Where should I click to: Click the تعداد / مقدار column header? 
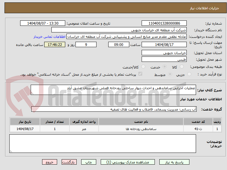[x=55, y=122]
